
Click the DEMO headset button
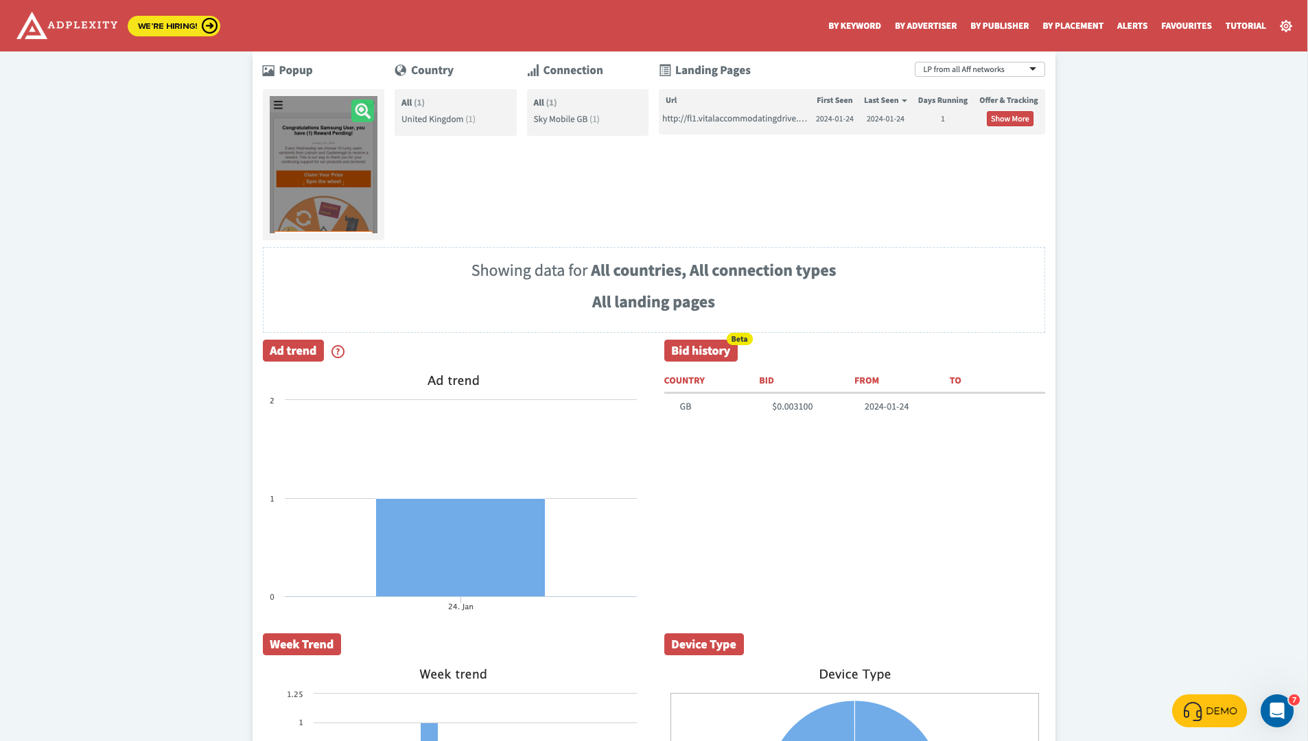pos(1209,711)
